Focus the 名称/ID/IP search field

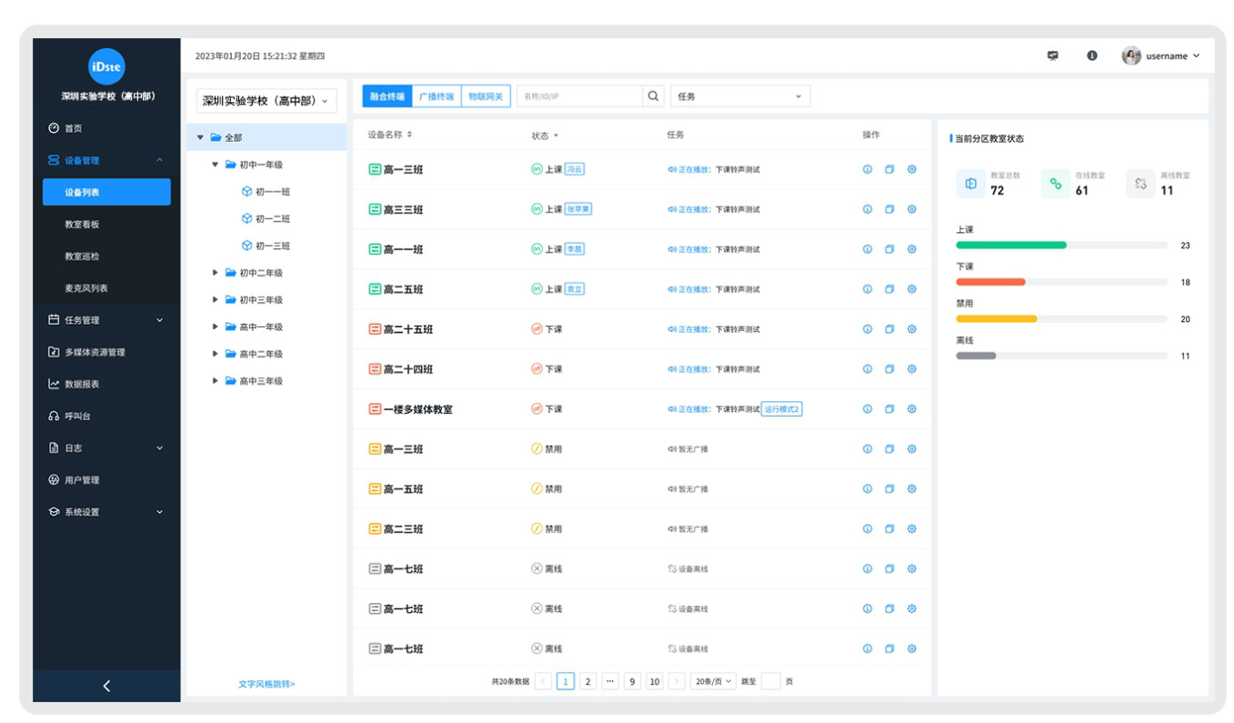579,96
